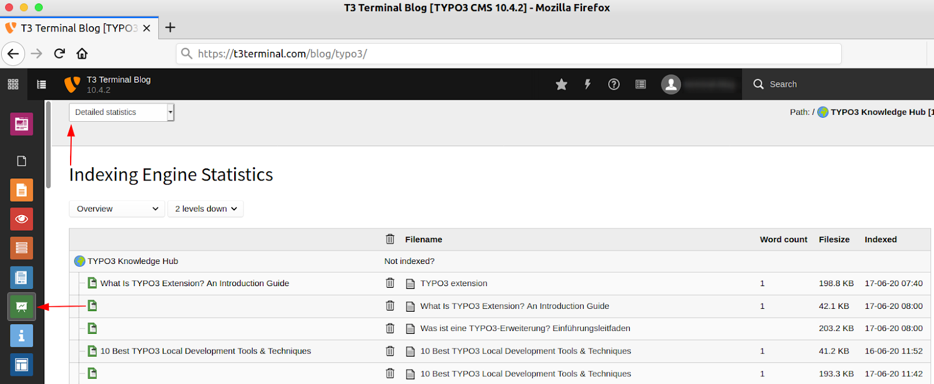Image resolution: width=934 pixels, height=384 pixels.
Task: Open the purple Dashboard module
Action: [22, 124]
